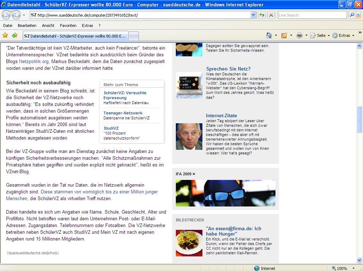Click the zoom level magnifier icon

tap(334, 268)
